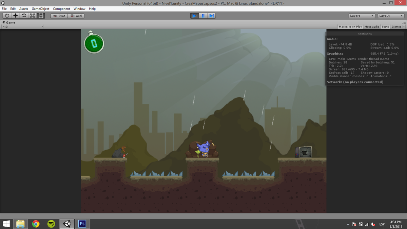The height and width of the screenshot is (229, 407).
Task: Click the Unity logo in the title bar
Action: (3, 3)
